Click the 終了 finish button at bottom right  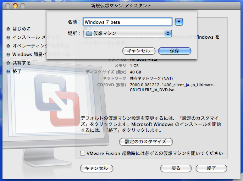coord(211,168)
